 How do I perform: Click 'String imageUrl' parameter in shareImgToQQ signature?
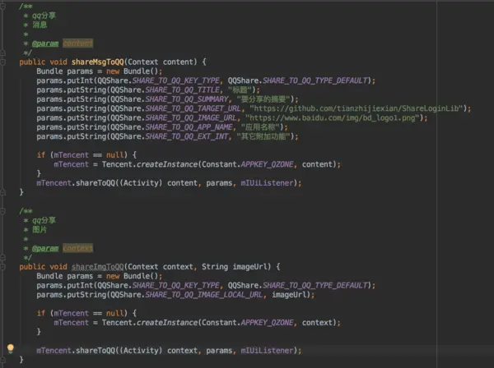(x=236, y=267)
